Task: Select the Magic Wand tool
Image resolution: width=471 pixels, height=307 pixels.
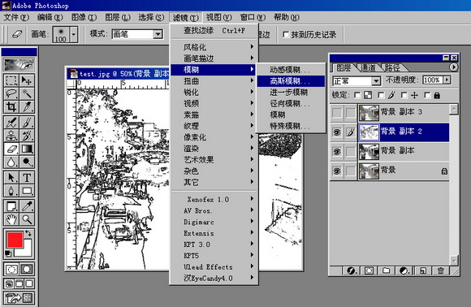Action: pos(27,93)
